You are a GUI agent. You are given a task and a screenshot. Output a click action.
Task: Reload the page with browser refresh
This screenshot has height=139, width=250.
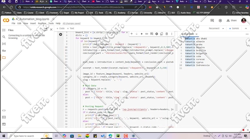(11, 7)
